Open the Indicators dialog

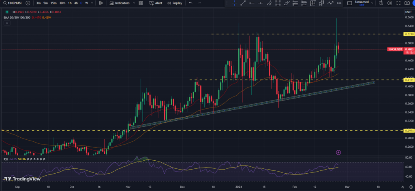[x=120, y=3]
